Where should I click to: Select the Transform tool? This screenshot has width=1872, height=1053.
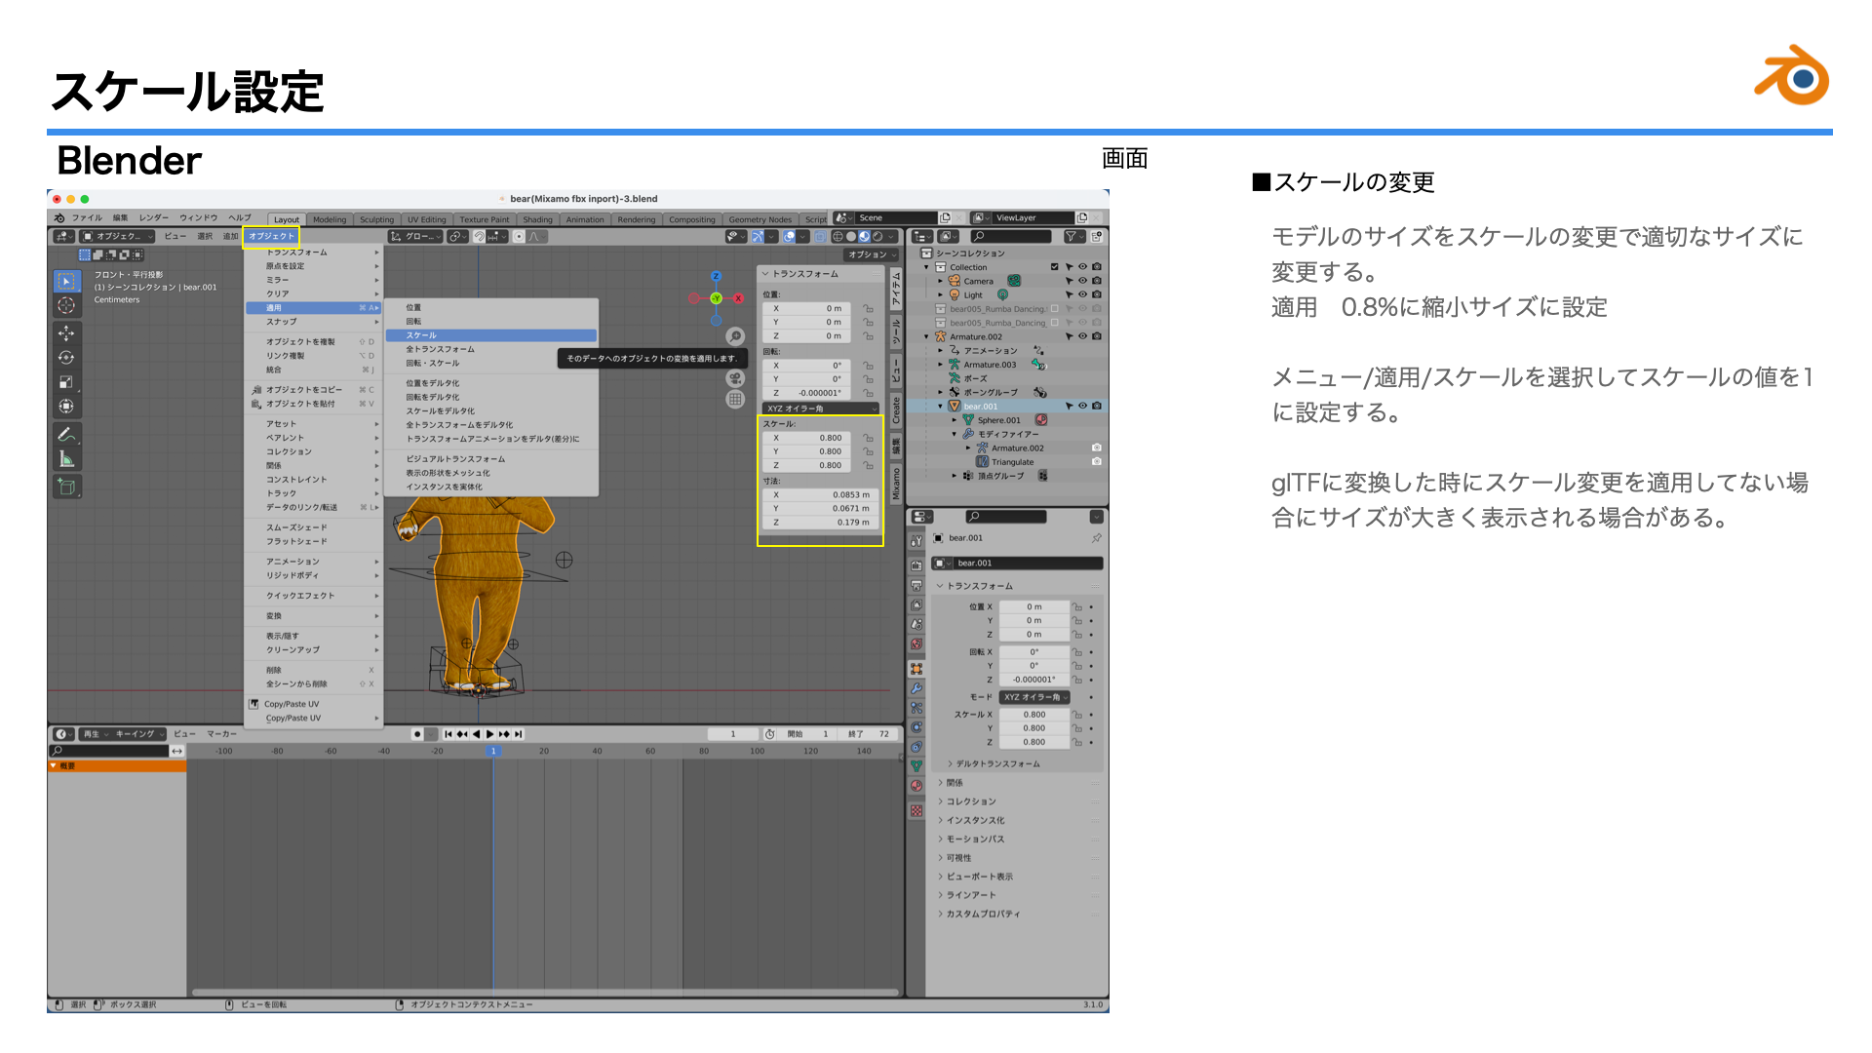pyautogui.click(x=66, y=407)
